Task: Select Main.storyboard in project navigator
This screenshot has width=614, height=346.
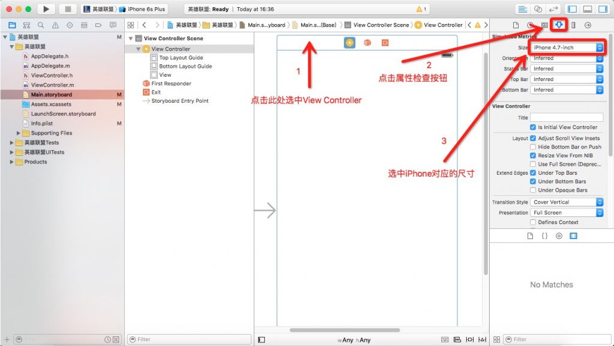Action: click(x=51, y=95)
